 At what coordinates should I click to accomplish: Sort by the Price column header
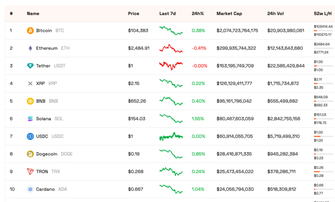tap(134, 13)
